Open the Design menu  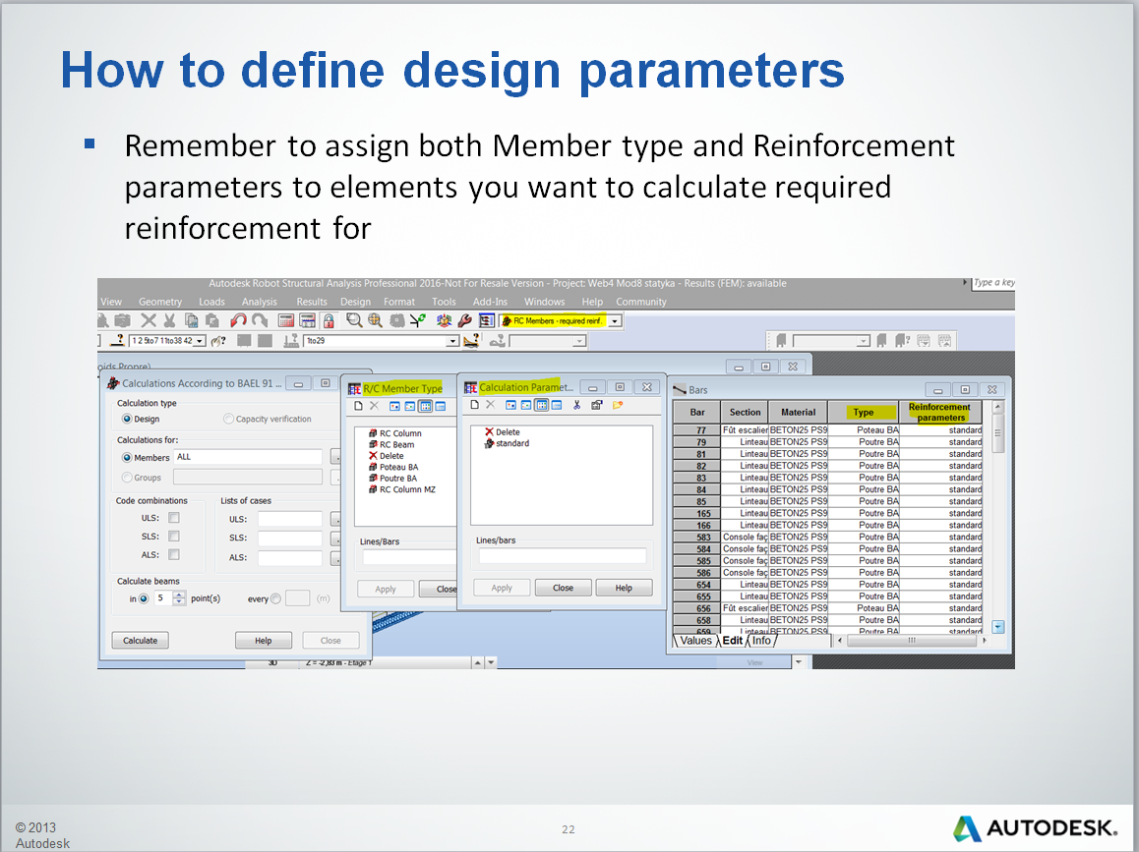355,302
